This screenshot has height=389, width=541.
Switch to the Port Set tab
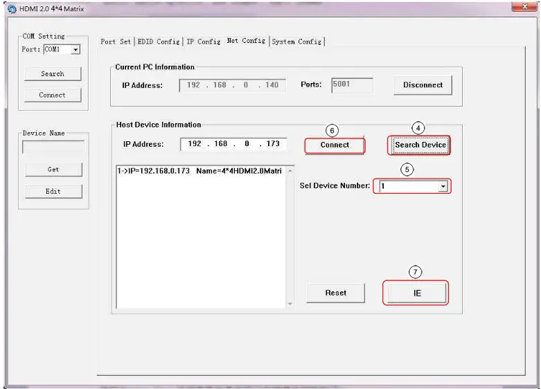116,42
